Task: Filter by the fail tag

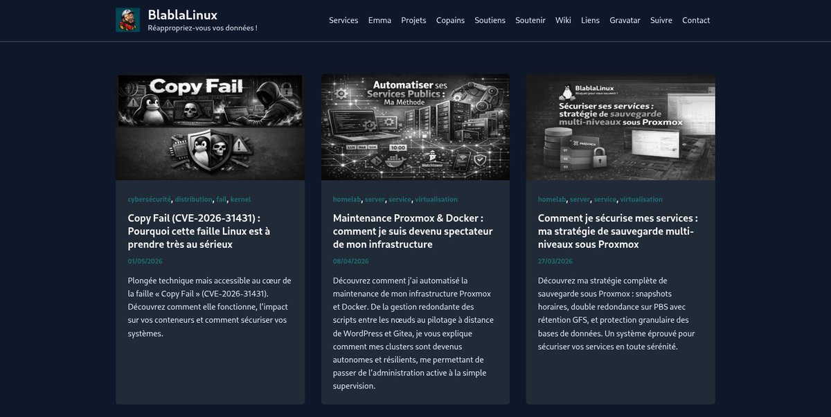Action: click(x=222, y=199)
